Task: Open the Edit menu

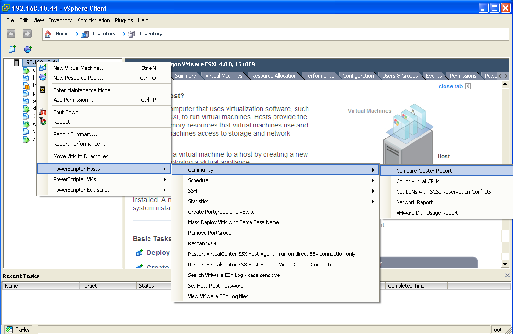Action: pyautogui.click(x=23, y=20)
